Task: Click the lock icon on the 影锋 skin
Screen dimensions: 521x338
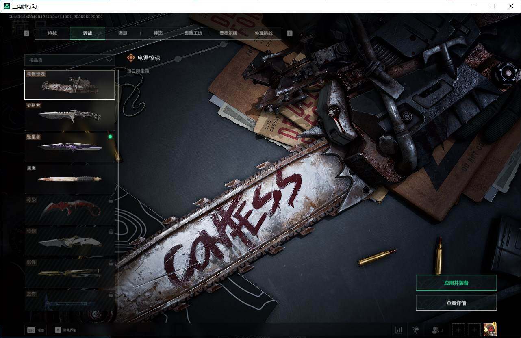Action: pos(111,263)
